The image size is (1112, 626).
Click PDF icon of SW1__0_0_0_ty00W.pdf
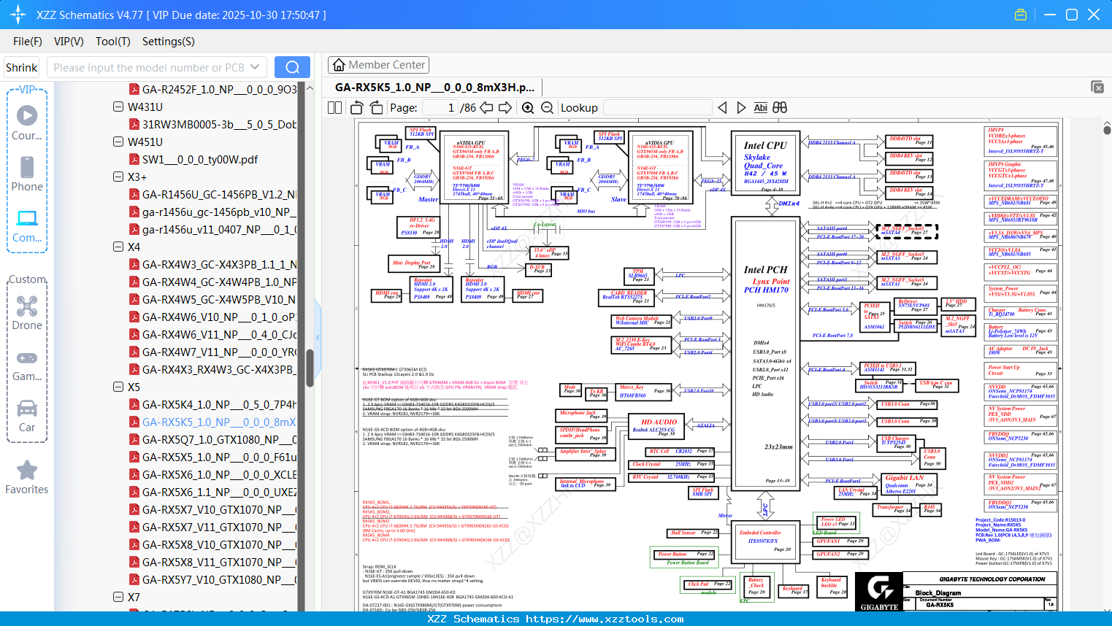(134, 159)
